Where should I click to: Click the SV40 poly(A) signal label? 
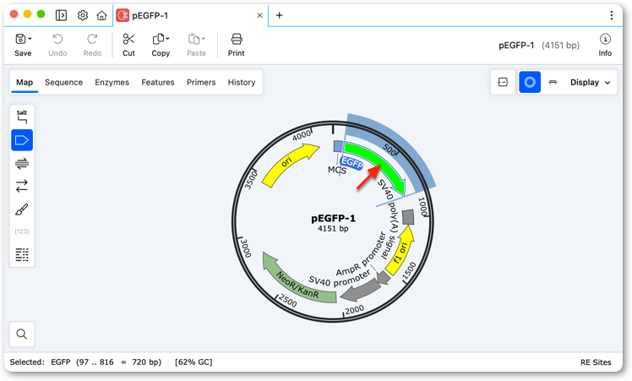point(389,220)
